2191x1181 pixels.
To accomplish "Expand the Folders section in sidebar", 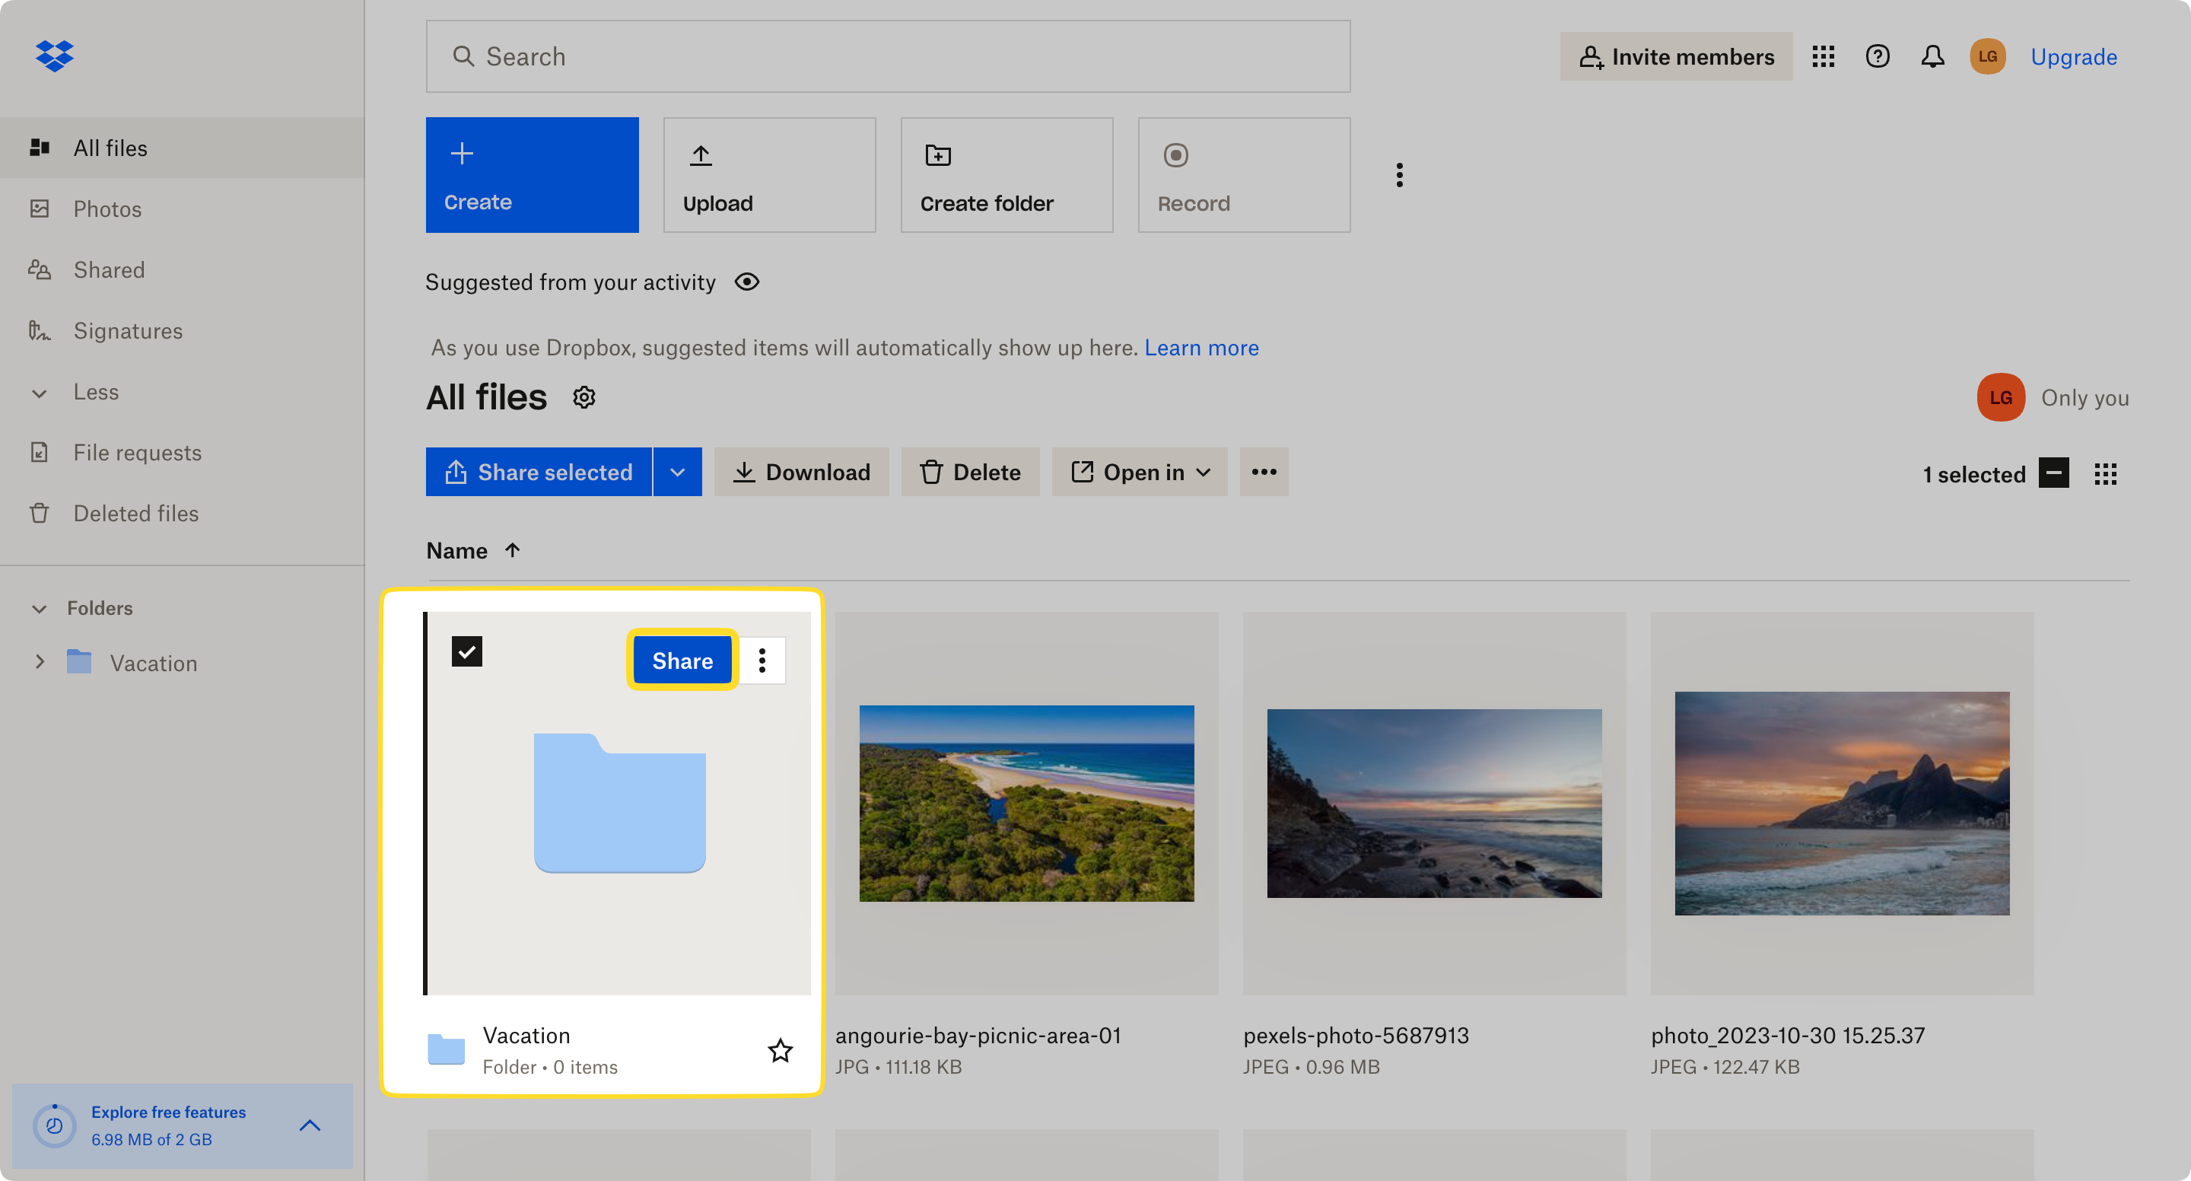I will (38, 608).
